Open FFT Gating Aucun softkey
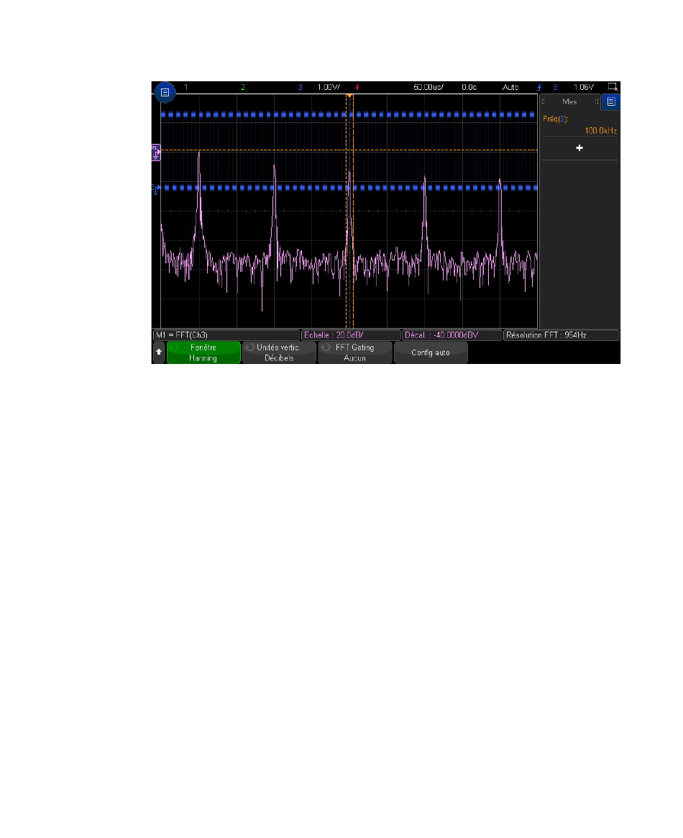Image resolution: width=683 pixels, height=838 pixels. click(355, 352)
